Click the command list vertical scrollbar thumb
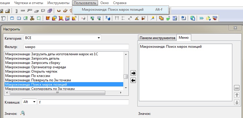The image size is (243, 118). [x=126, y=77]
